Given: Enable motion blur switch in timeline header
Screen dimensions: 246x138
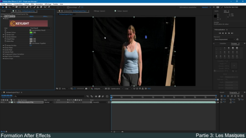Looking at the screenshot, I should pos(103,96).
